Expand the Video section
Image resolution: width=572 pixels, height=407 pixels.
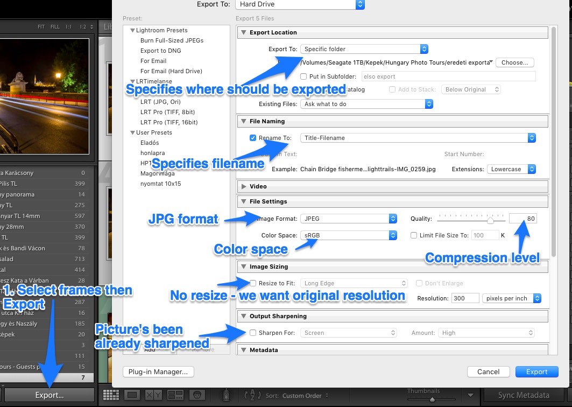[x=244, y=186]
